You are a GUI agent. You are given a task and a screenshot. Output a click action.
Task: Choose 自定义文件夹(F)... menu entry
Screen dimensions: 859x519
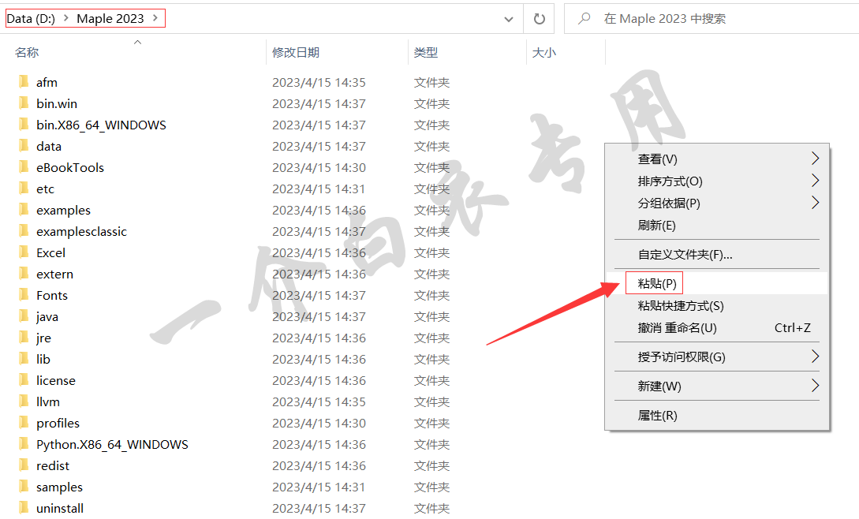pyautogui.click(x=716, y=254)
